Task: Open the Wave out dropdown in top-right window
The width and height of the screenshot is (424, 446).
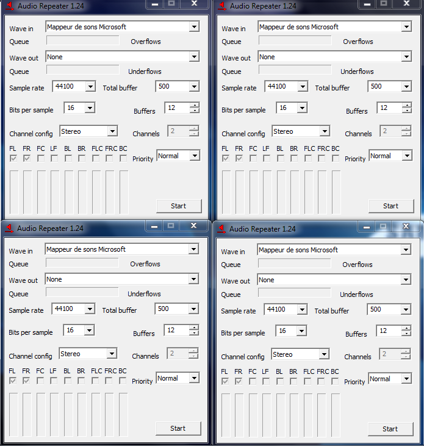Action: tap(407, 57)
